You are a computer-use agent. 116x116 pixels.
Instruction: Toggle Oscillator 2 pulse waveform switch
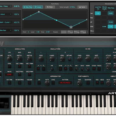pos(71,69)
